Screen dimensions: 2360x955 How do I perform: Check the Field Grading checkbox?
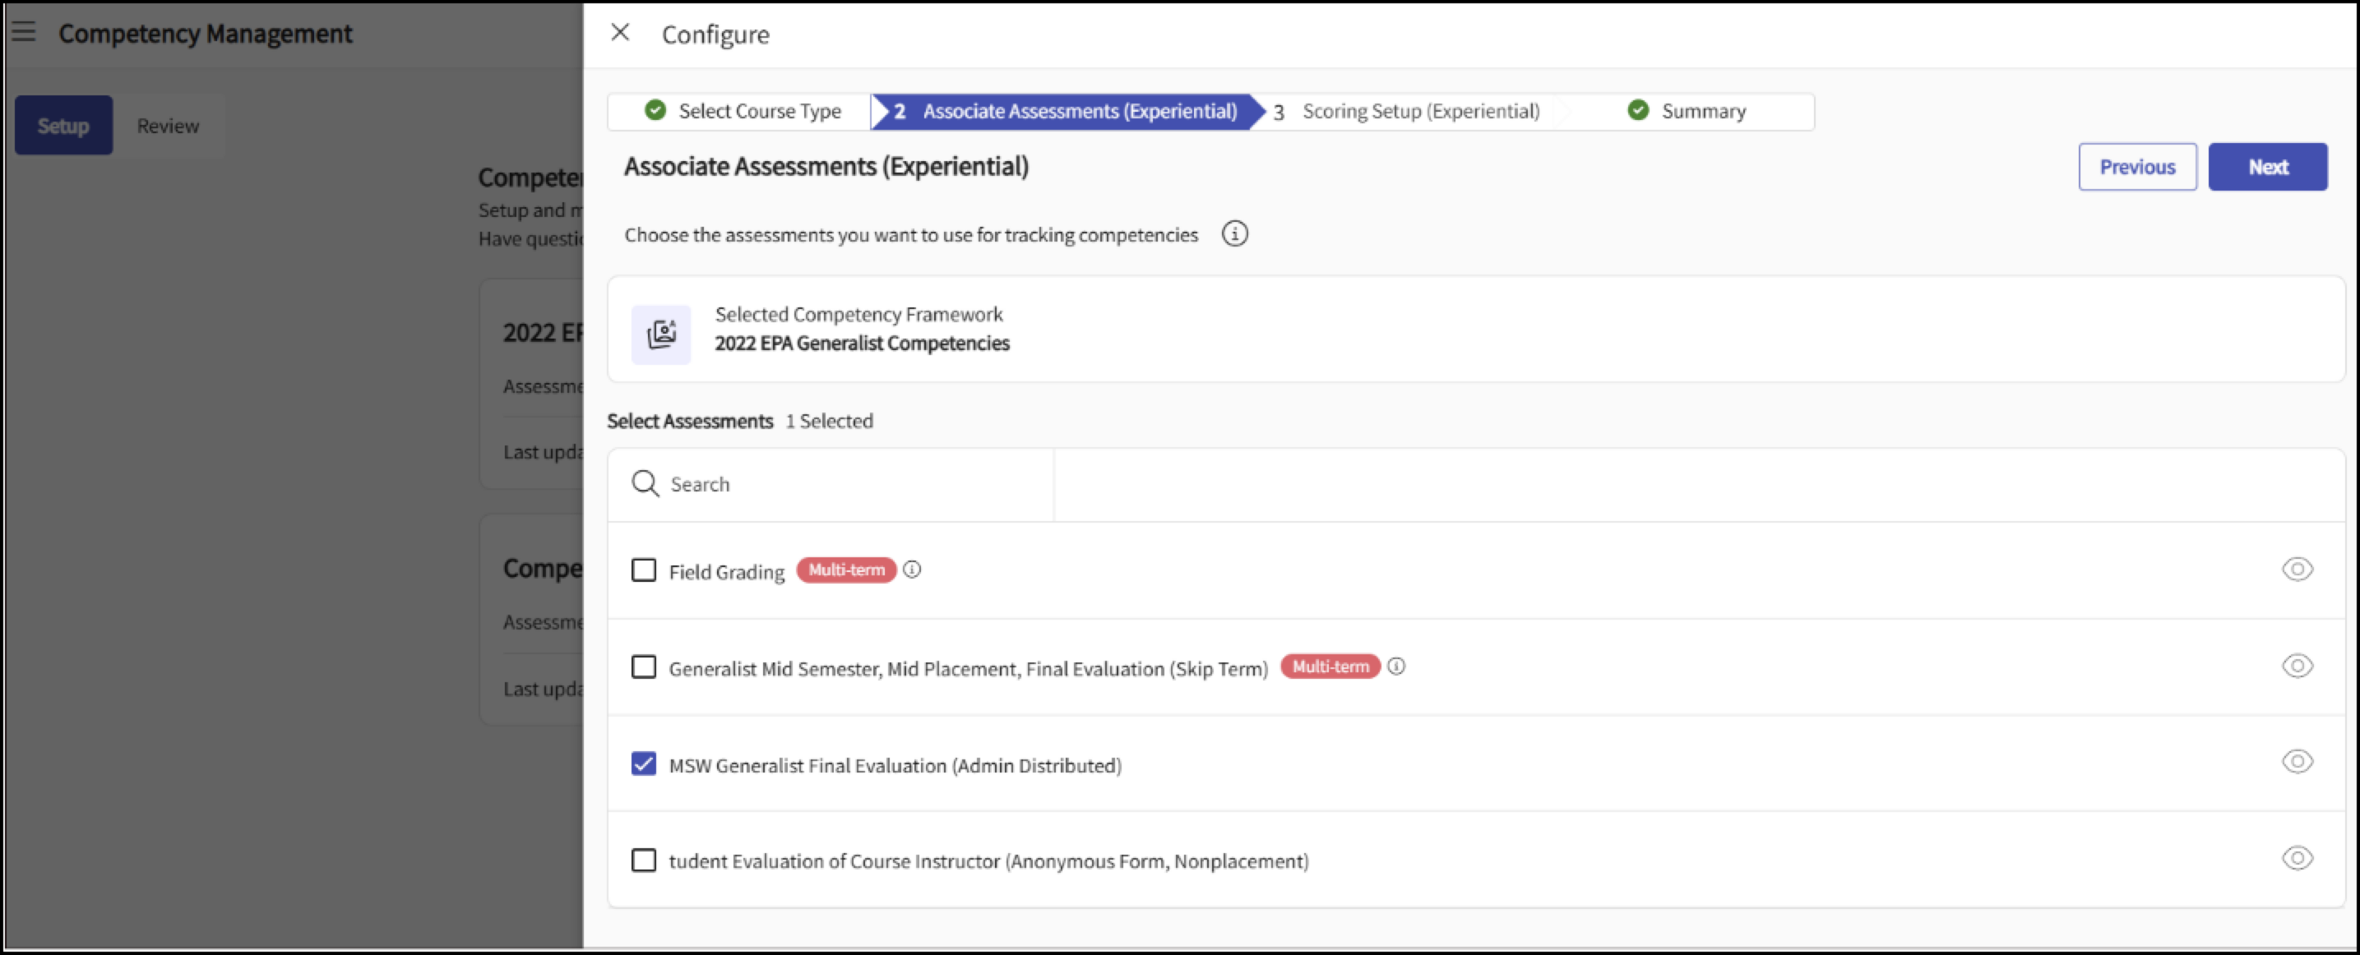(644, 570)
